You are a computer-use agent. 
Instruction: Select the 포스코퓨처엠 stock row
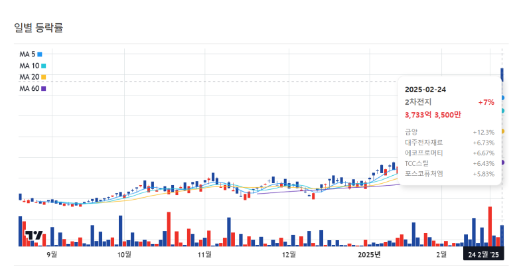[x=449, y=174]
